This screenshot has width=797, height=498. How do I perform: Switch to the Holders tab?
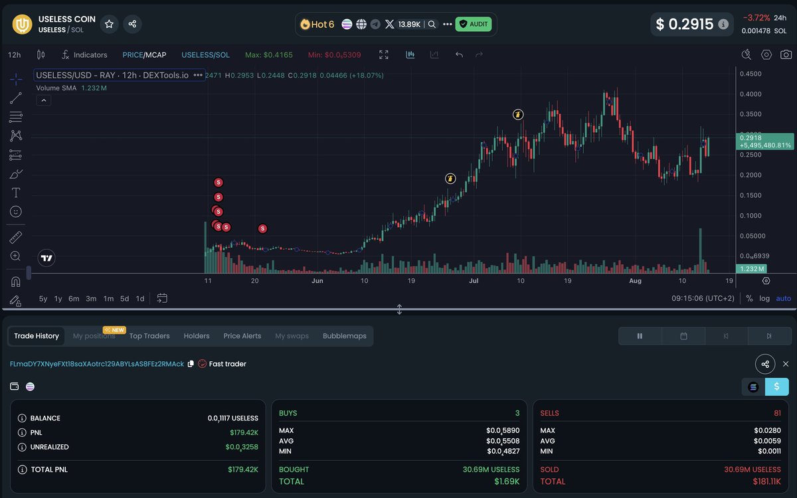[x=197, y=336]
